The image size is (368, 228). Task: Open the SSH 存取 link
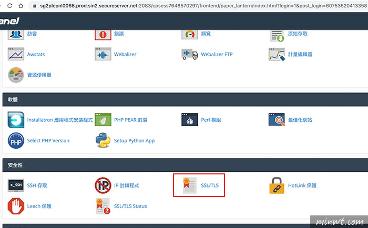click(37, 185)
